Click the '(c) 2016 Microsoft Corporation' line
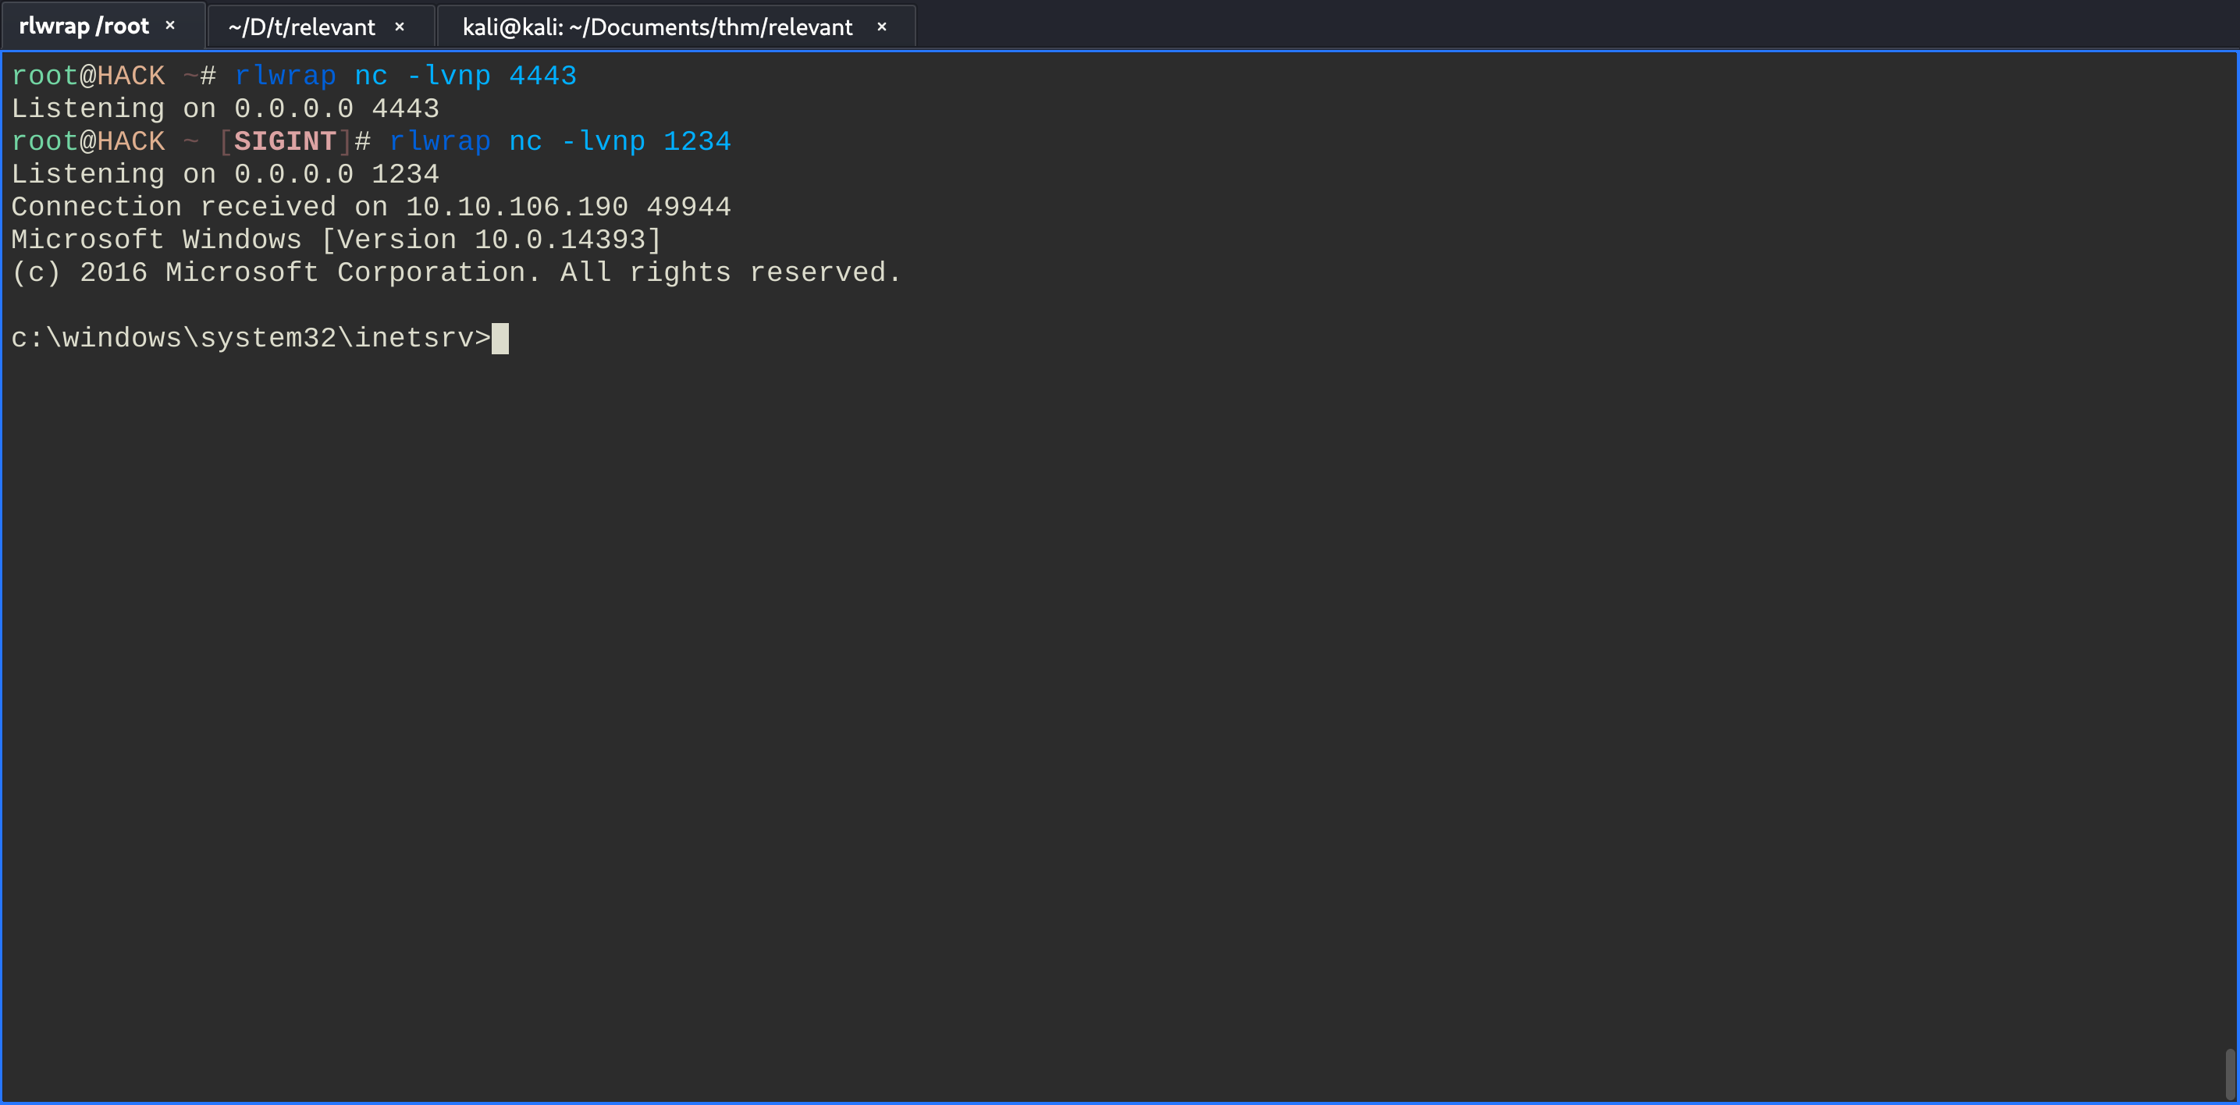This screenshot has height=1105, width=2240. pos(457,273)
